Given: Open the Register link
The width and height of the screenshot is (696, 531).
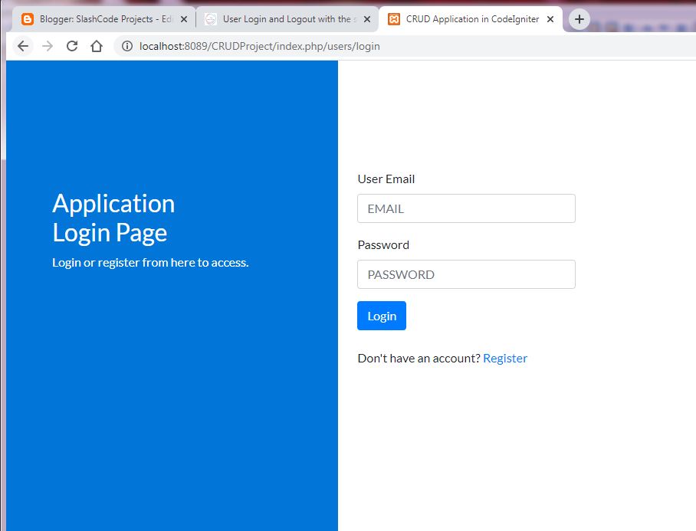Looking at the screenshot, I should 505,358.
